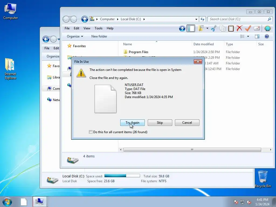
Task: Open the Help menu
Action: (110, 28)
